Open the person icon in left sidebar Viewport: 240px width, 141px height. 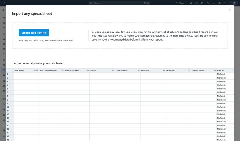click(x=4, y=23)
